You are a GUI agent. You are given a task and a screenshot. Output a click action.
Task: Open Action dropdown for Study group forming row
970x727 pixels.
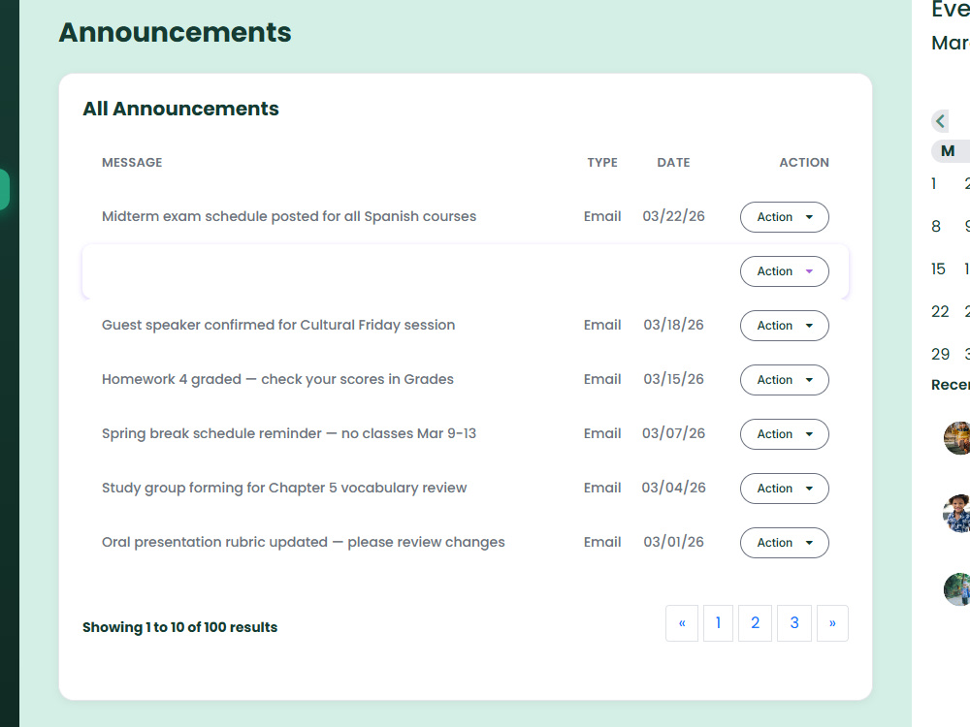(785, 489)
